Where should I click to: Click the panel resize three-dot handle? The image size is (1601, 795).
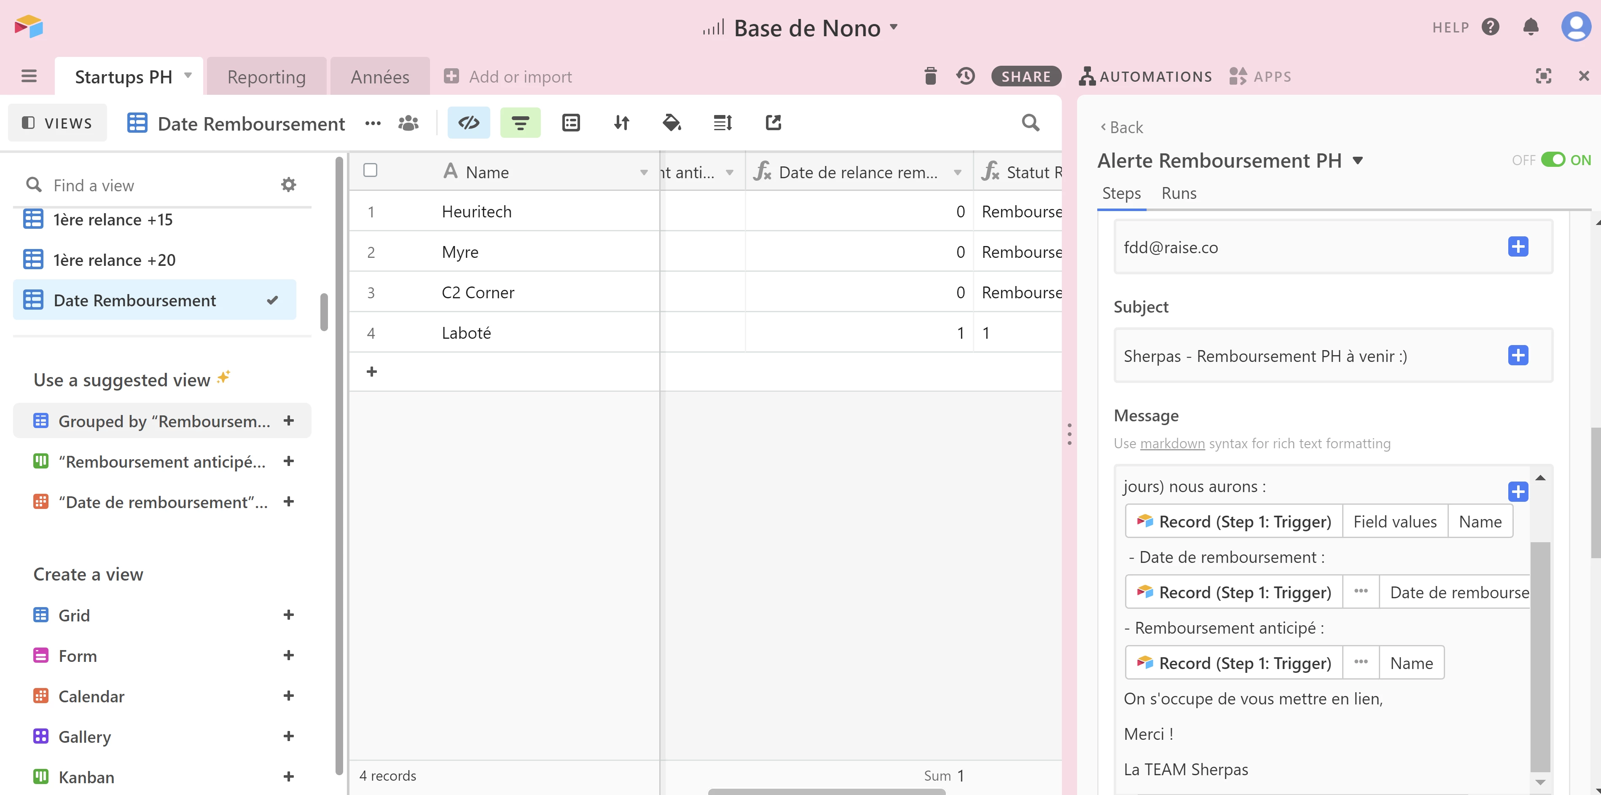pos(1069,434)
